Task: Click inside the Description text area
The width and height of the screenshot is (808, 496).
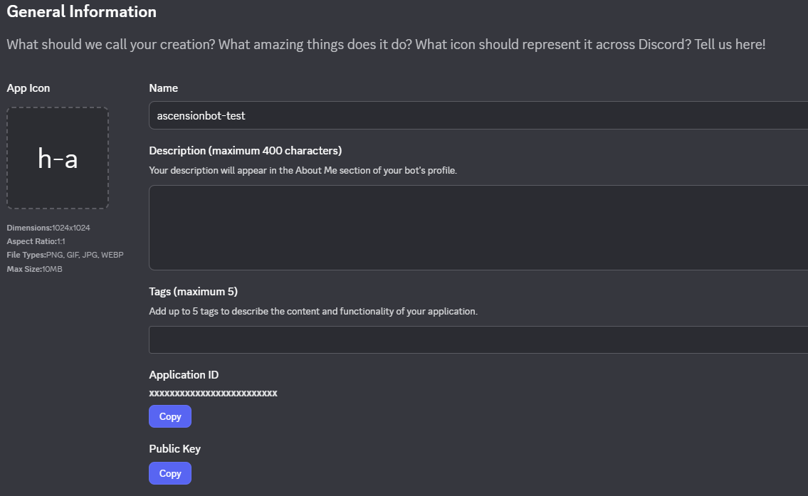Action: coord(477,228)
